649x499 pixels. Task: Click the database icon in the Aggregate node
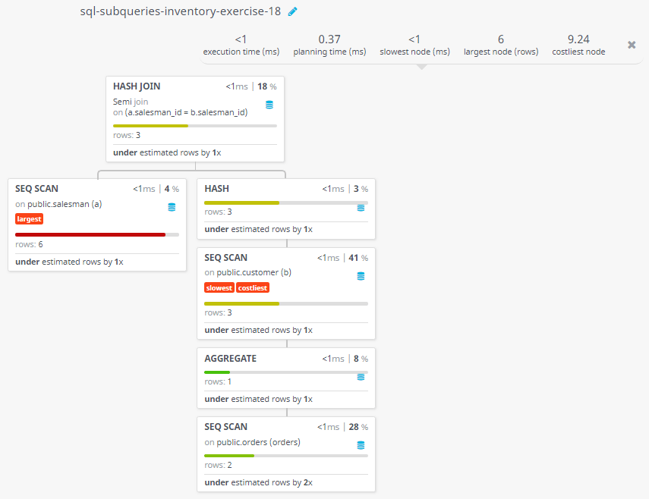coord(361,377)
